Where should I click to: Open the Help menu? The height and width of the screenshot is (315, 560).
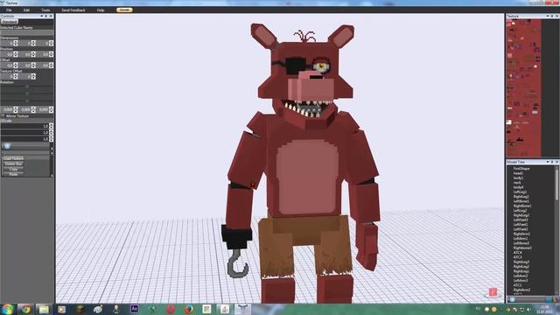101,10
